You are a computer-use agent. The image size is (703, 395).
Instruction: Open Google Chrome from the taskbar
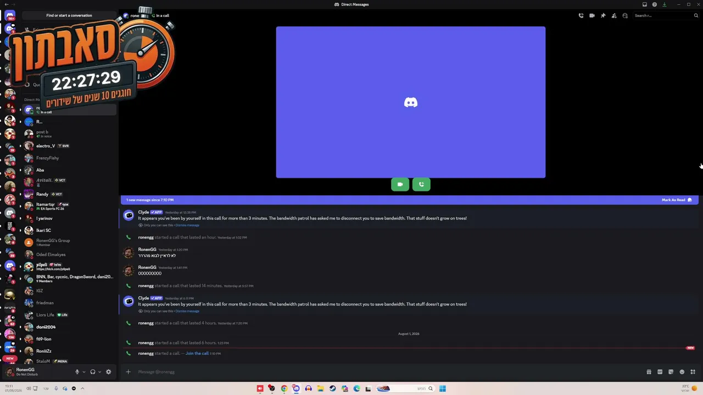coord(284,389)
